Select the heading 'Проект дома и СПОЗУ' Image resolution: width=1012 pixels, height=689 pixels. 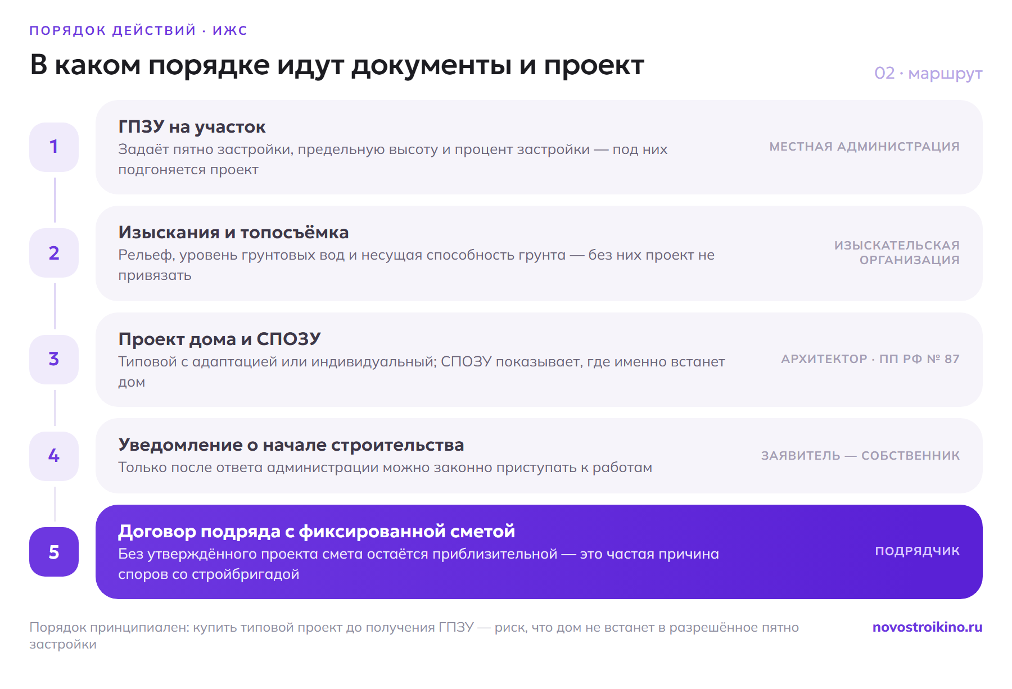point(219,339)
